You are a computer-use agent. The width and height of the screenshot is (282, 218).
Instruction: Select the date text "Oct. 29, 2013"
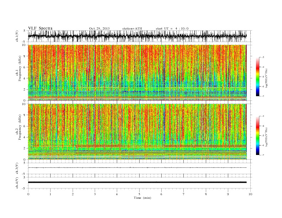[99, 28]
